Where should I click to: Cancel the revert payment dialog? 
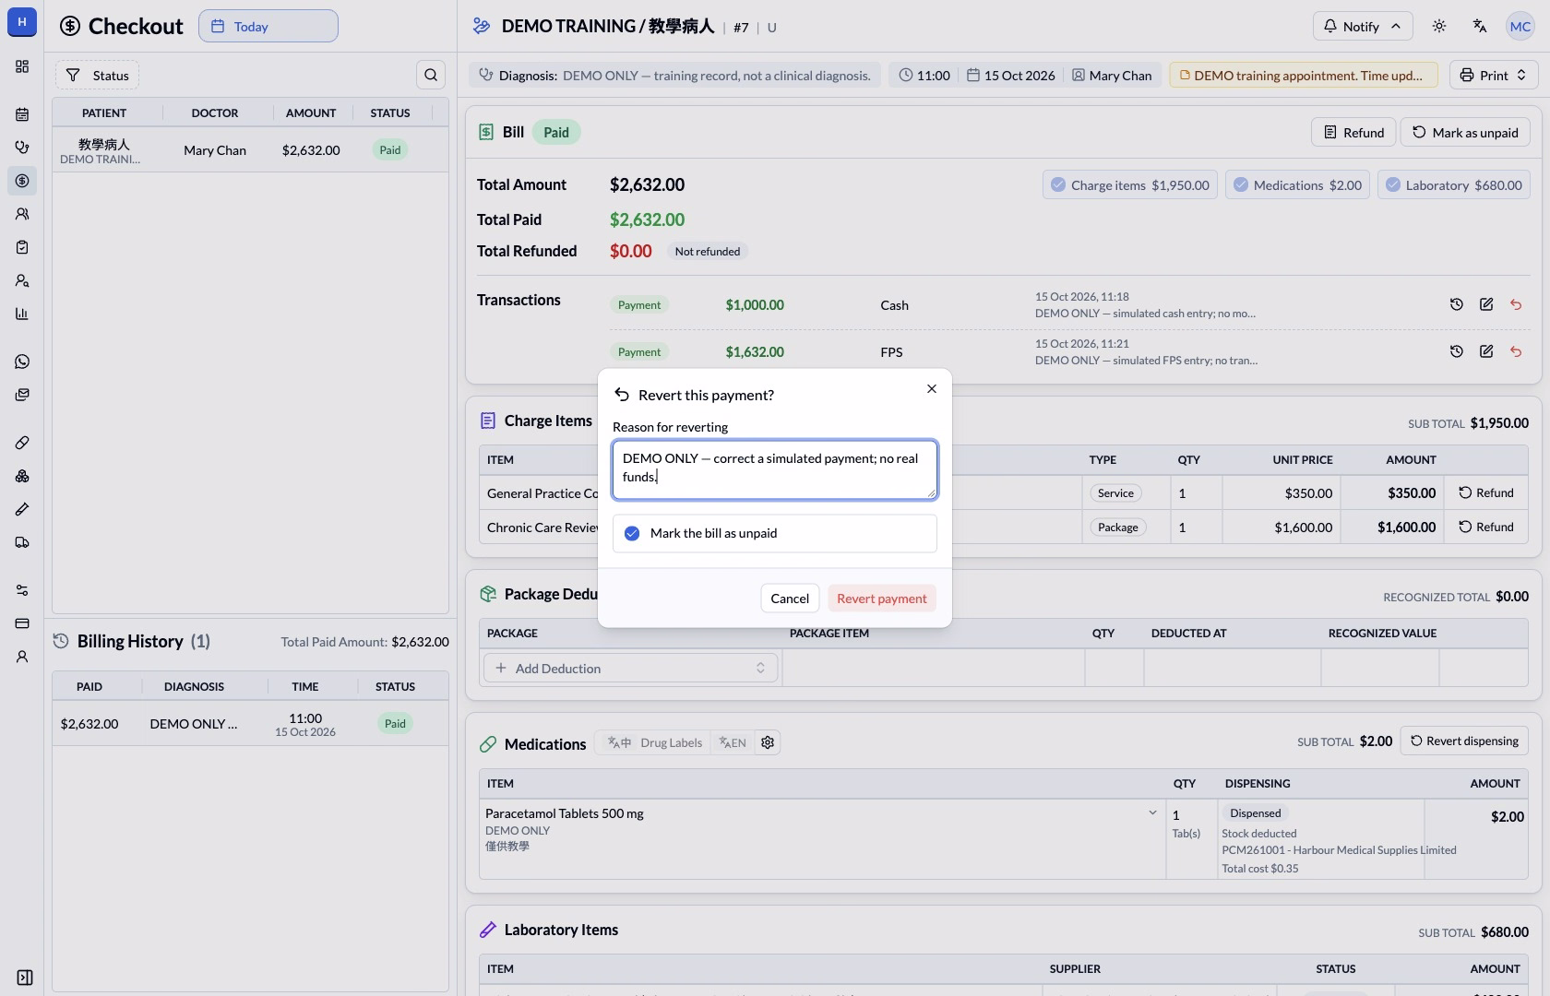point(790,599)
